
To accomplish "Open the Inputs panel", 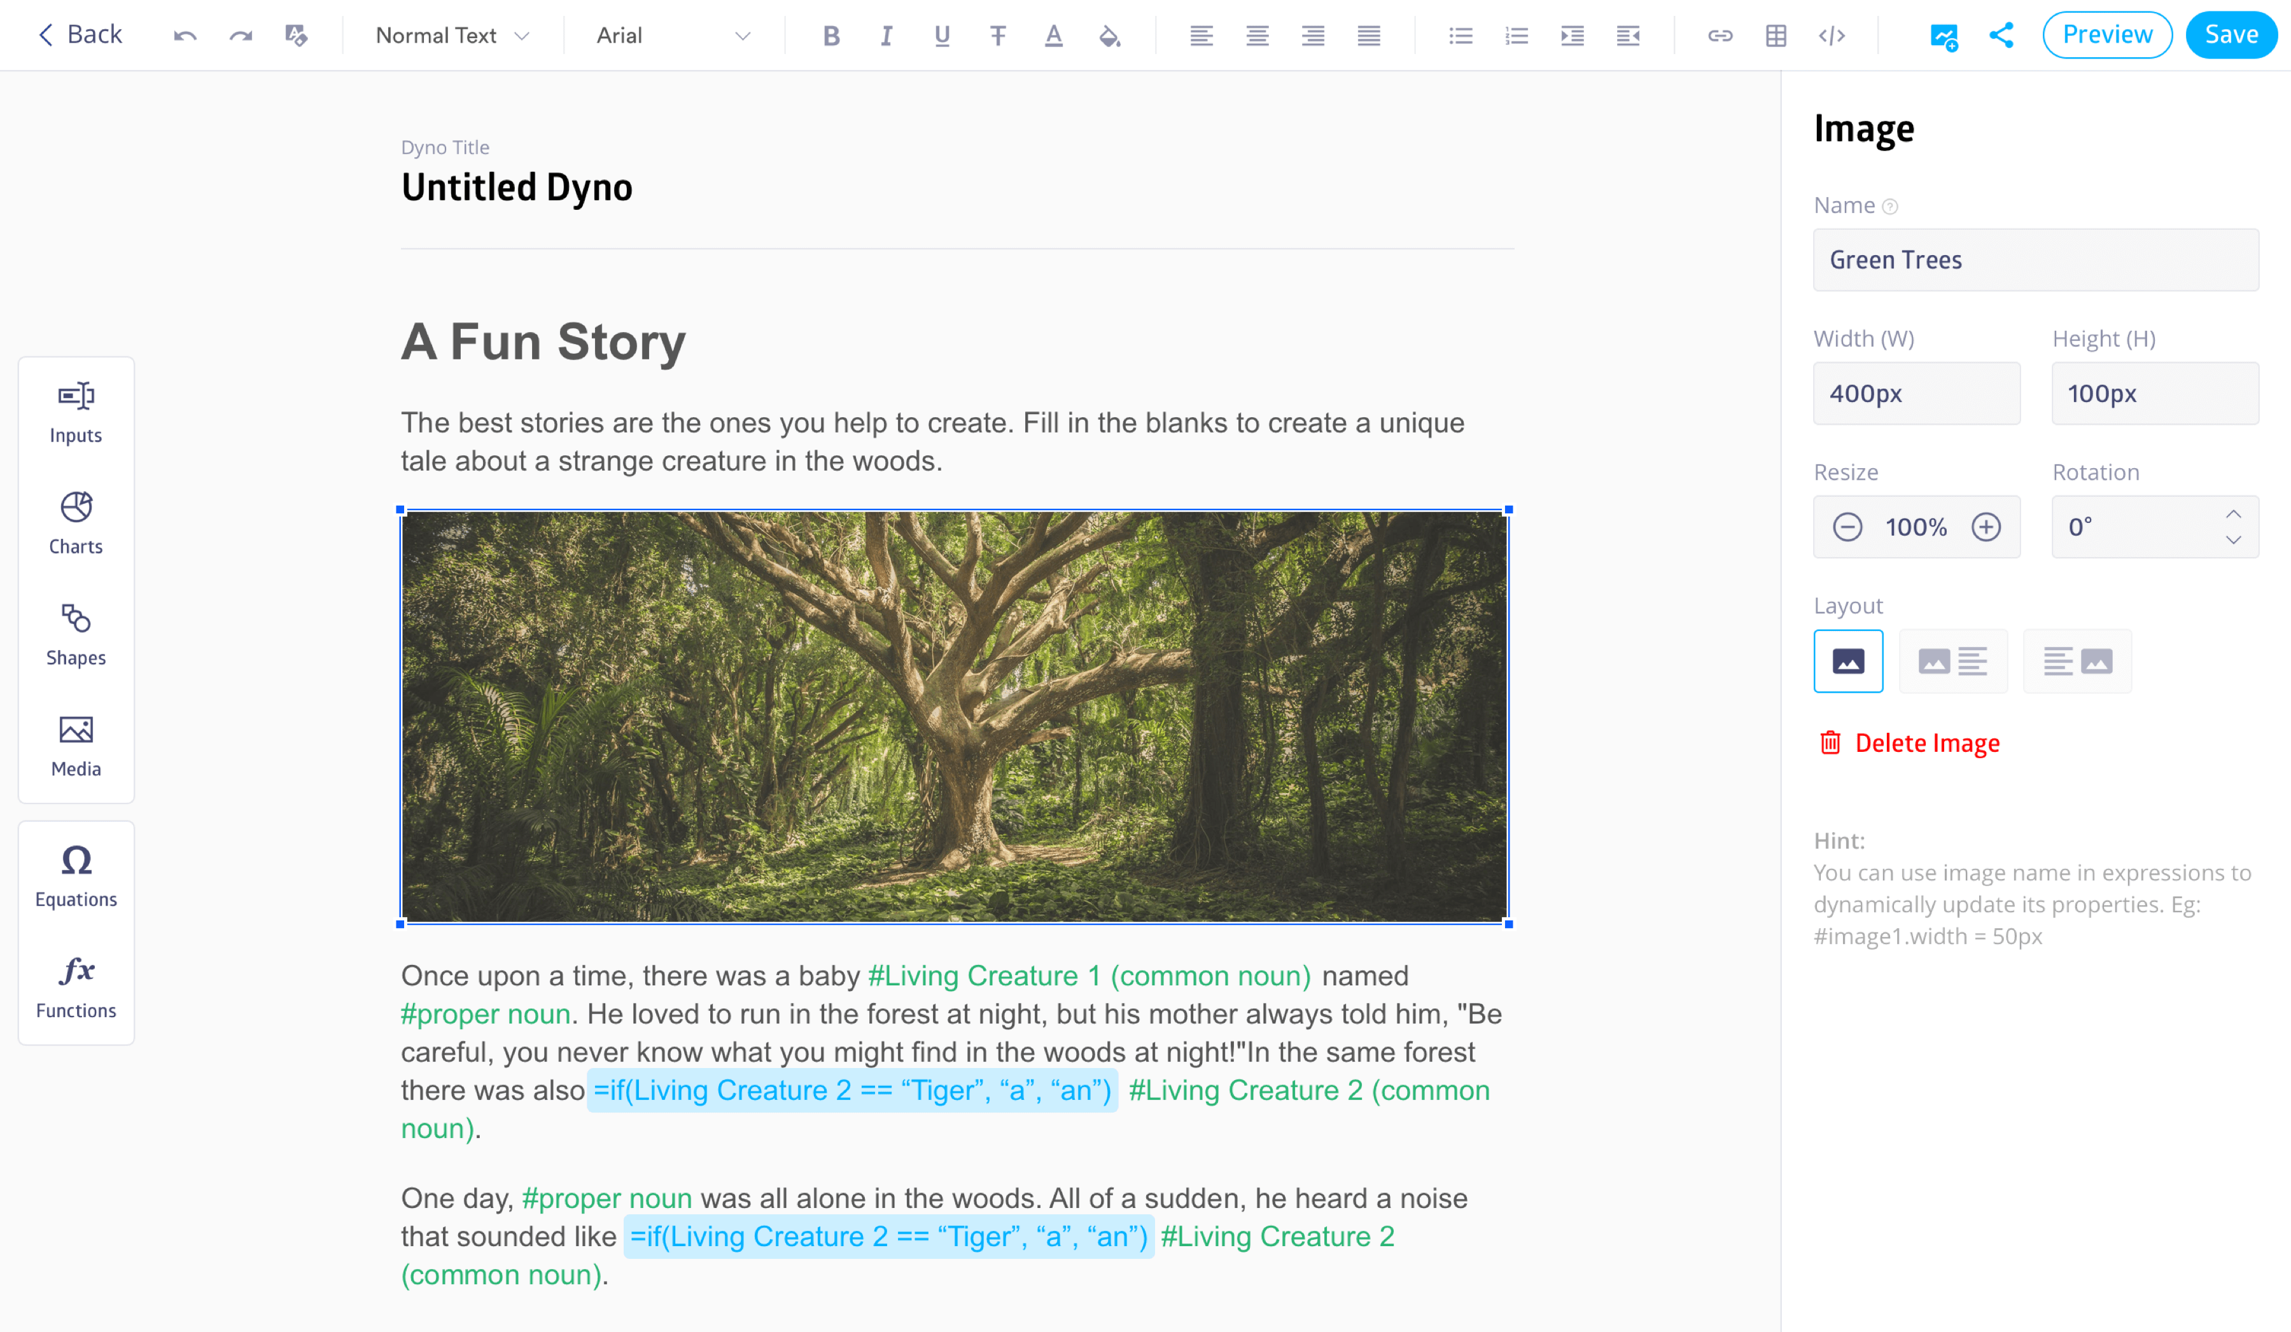I will pos(76,411).
